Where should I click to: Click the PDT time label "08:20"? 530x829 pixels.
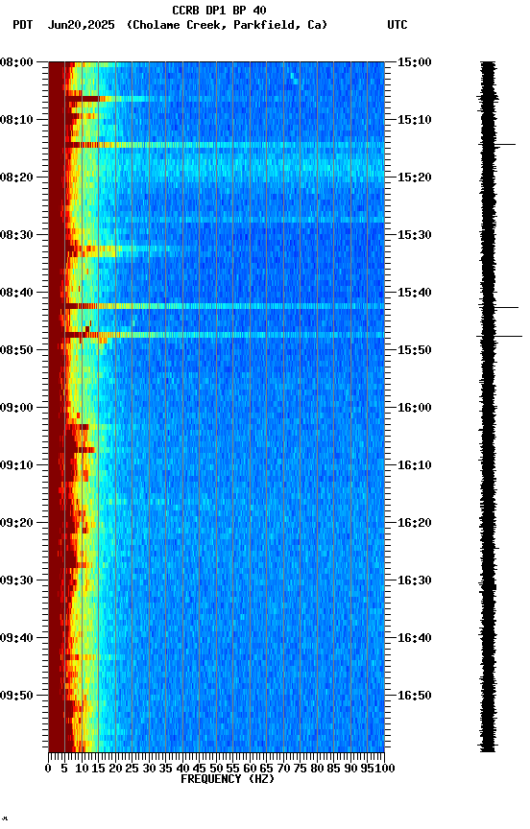click(x=16, y=178)
